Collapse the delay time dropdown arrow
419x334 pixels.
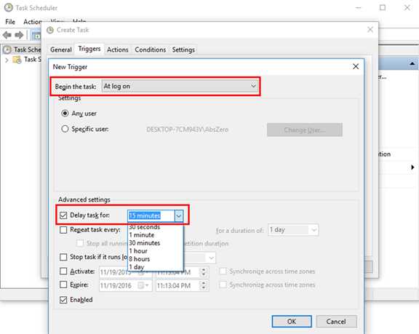(179, 215)
